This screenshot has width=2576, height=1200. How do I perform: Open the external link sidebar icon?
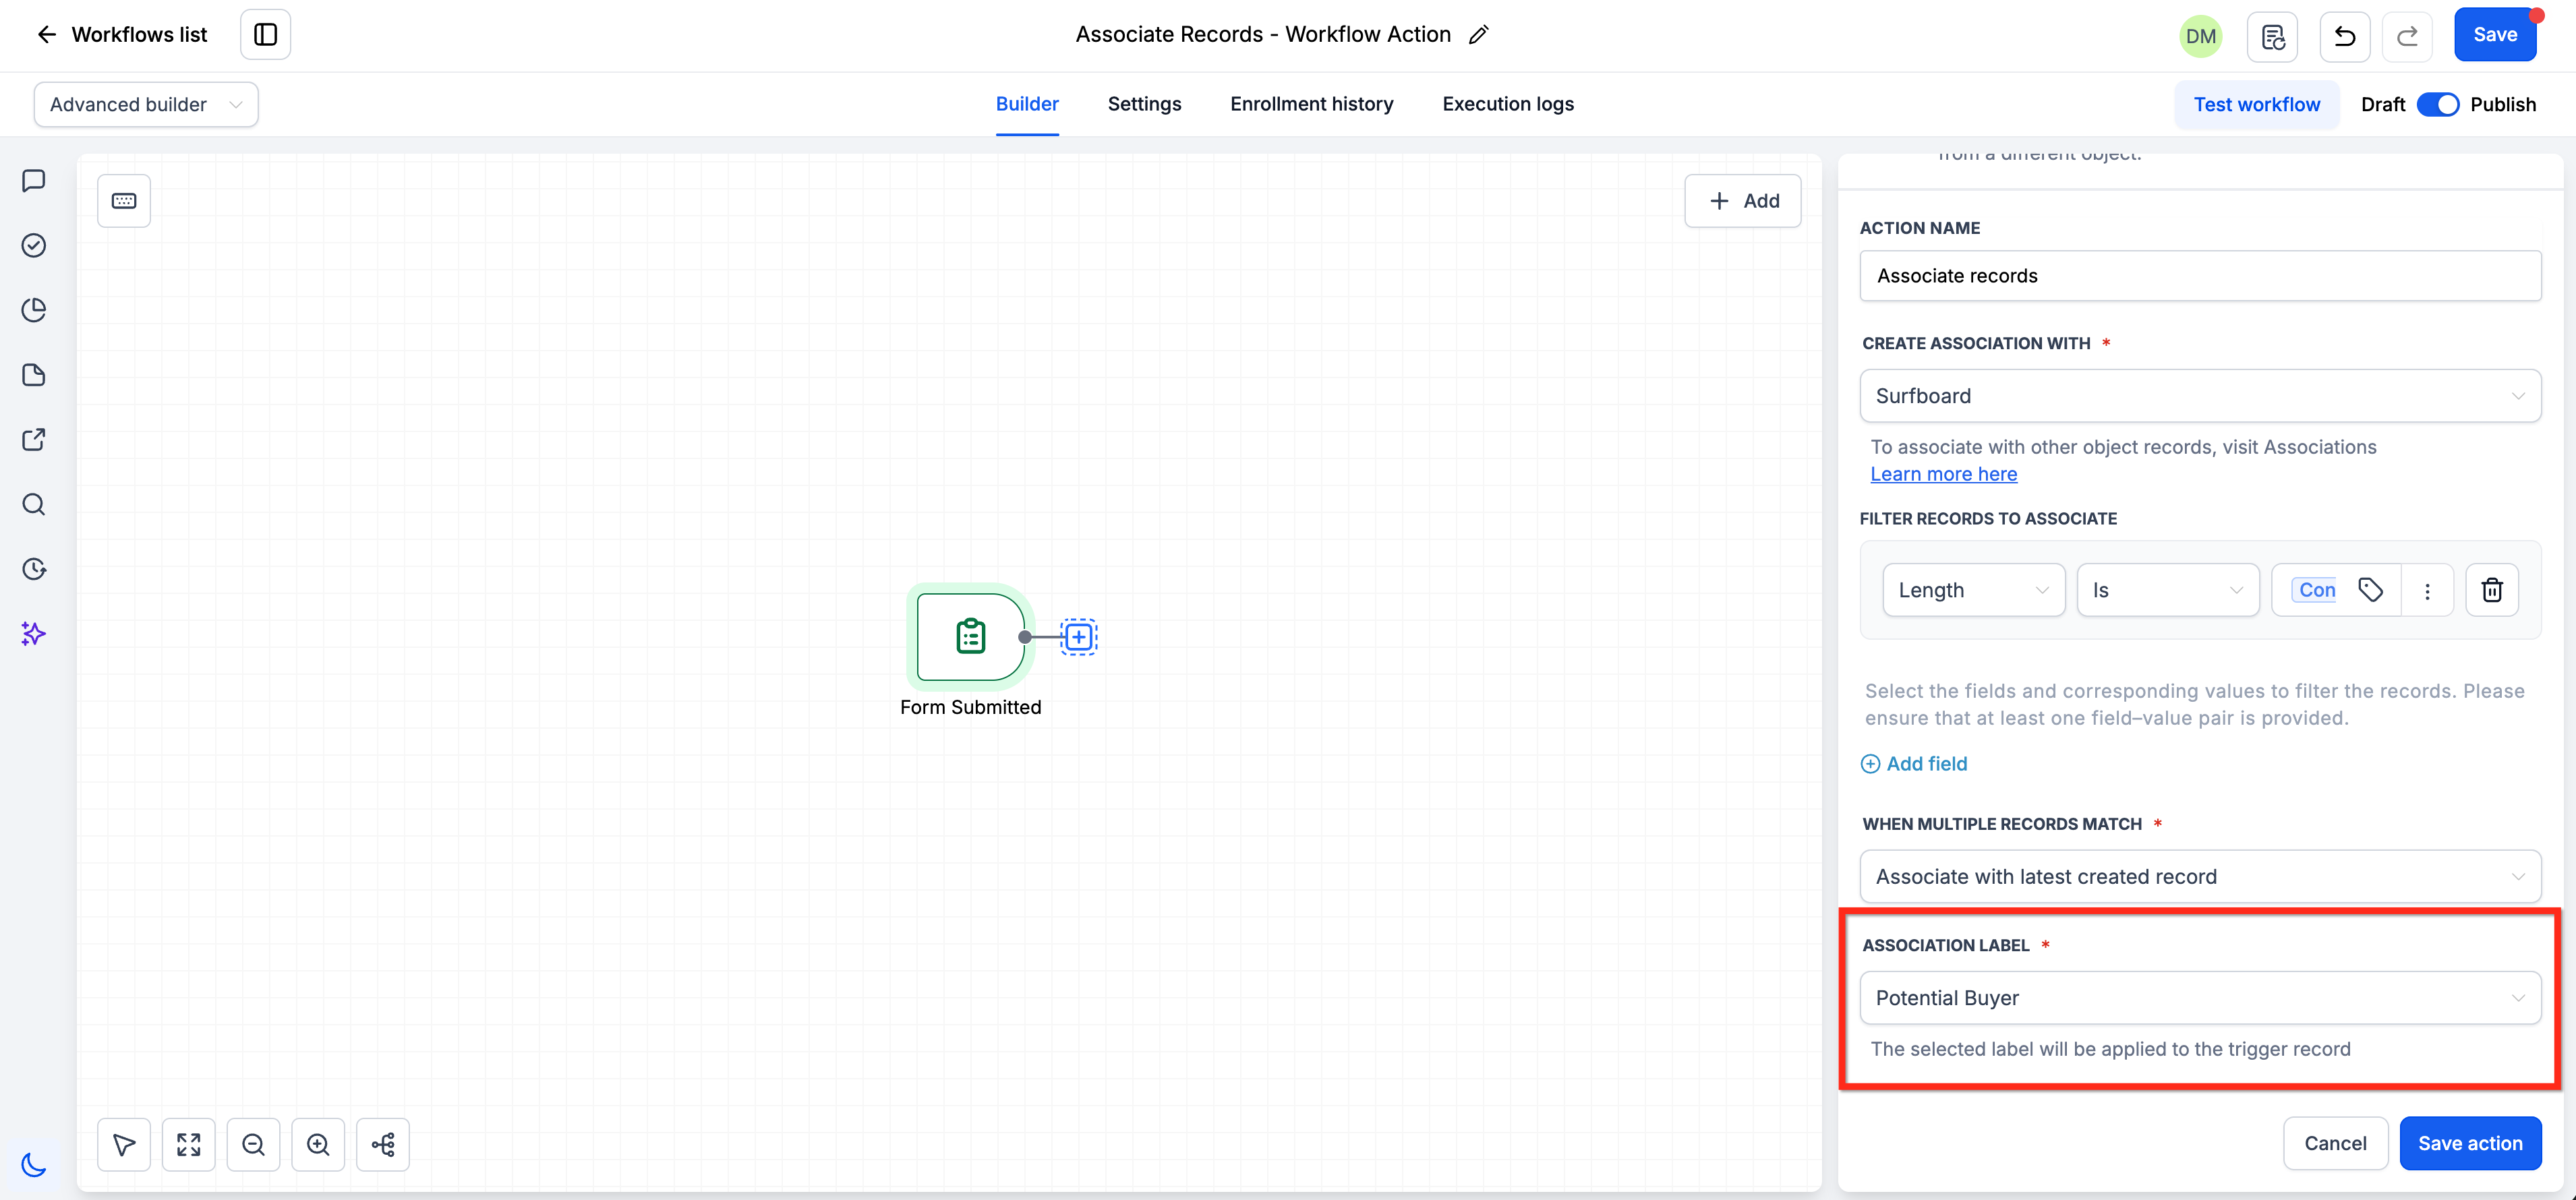click(34, 439)
